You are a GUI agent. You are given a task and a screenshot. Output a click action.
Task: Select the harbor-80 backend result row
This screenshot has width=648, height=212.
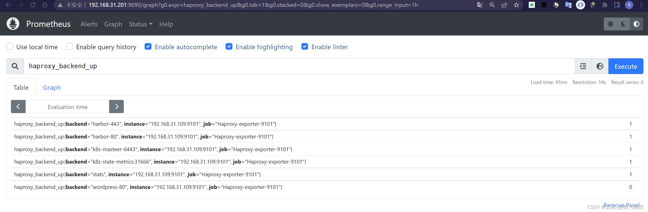pos(325,137)
